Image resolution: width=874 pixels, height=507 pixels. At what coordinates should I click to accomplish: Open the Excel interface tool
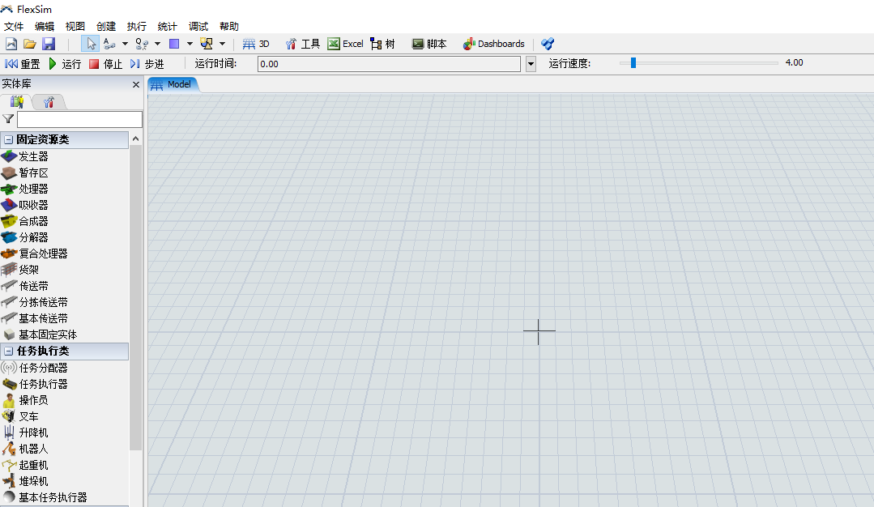[x=345, y=44]
